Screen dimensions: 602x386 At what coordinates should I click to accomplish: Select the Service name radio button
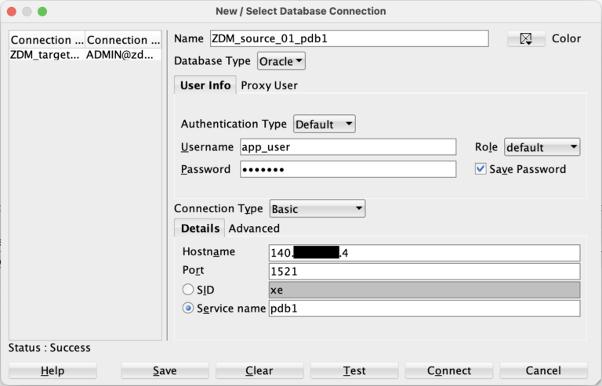click(188, 308)
